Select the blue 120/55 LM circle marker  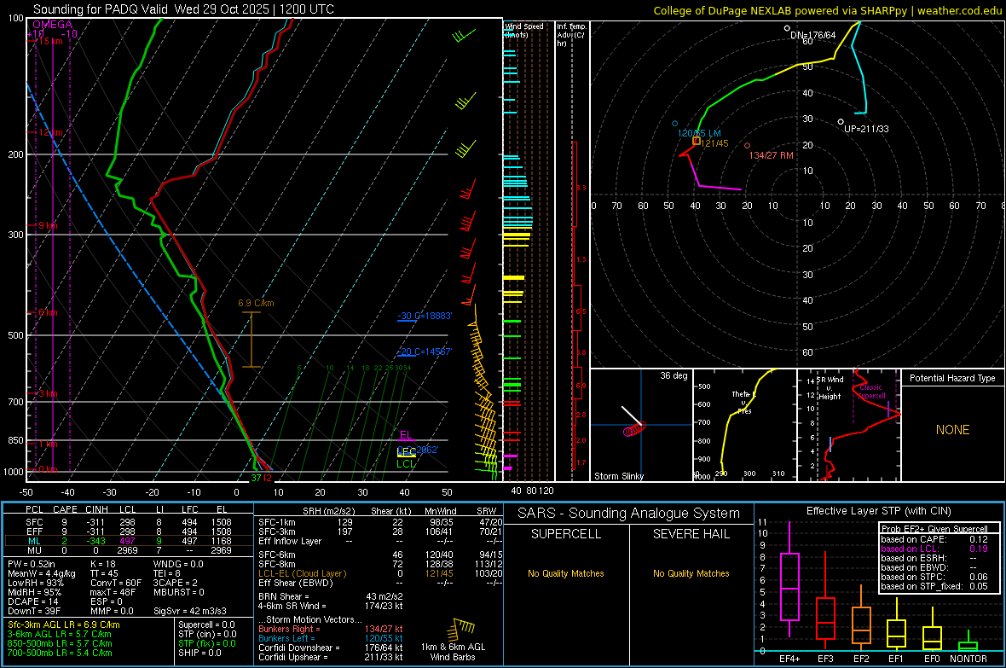(674, 124)
